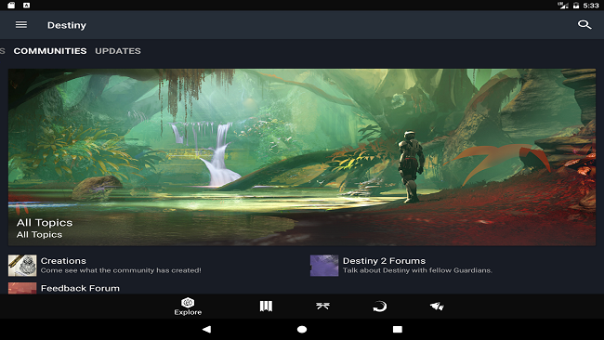This screenshot has height=340, width=604.
Task: Tap the Android home button
Action: (x=302, y=329)
